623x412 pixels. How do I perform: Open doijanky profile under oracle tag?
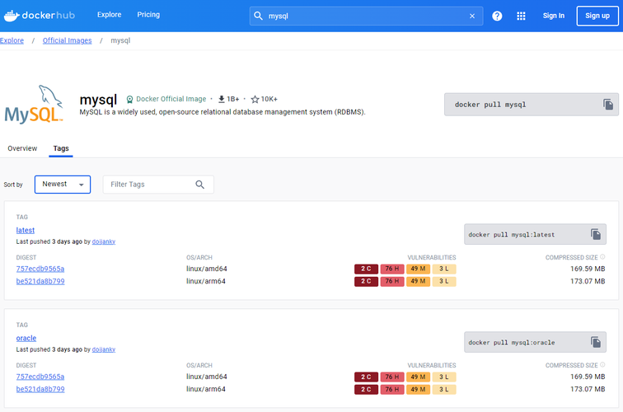[104, 349]
